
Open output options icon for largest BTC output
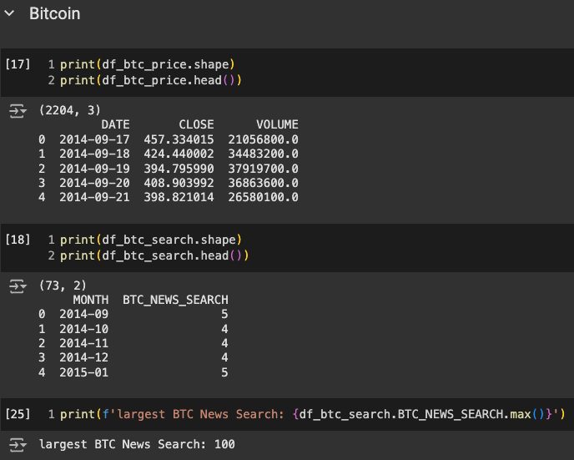(x=18, y=445)
